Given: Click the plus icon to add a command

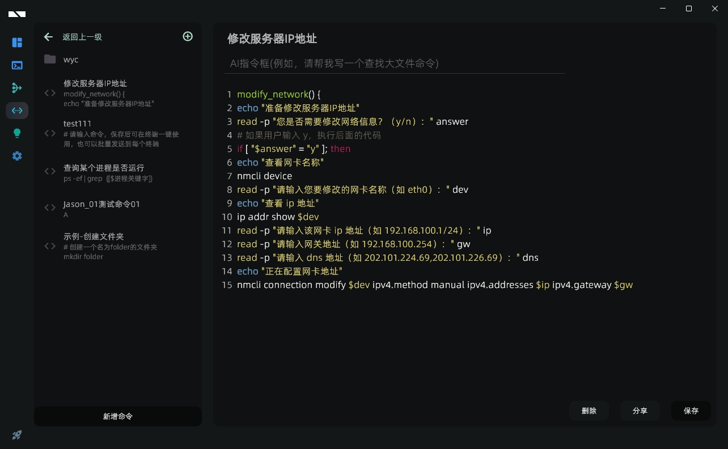Looking at the screenshot, I should pyautogui.click(x=188, y=36).
